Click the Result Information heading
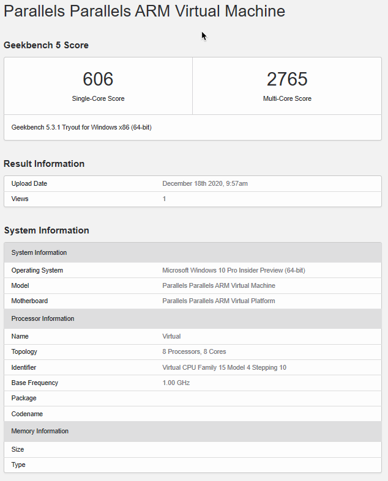The width and height of the screenshot is (388, 481). [44, 164]
